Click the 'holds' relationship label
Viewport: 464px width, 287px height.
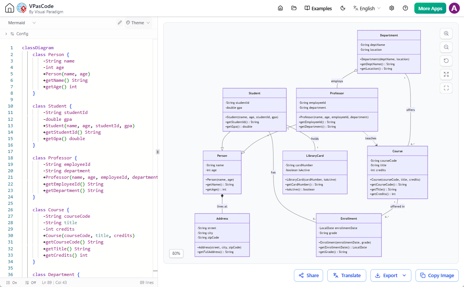coord(315,139)
